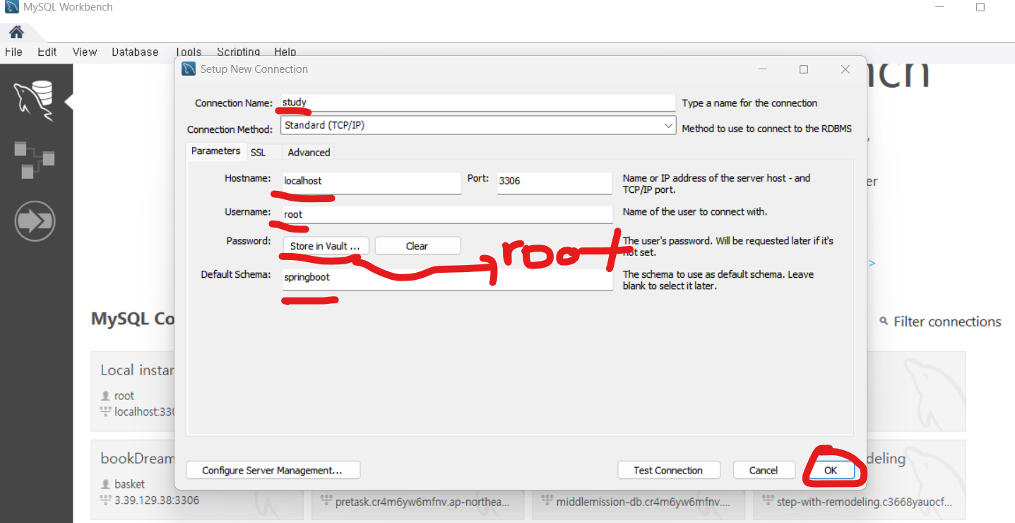Viewport: 1015px width, 523px height.
Task: Open the Models sidebar icon
Action: pyautogui.click(x=34, y=160)
